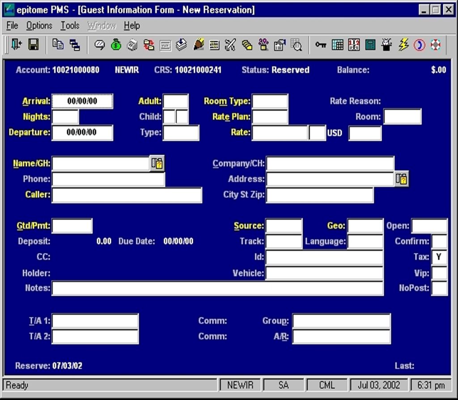458x400 pixels.
Task: Click the long Notes field
Action: pyautogui.click(x=218, y=288)
